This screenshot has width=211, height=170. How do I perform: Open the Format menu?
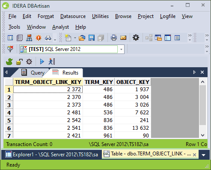point(46,16)
